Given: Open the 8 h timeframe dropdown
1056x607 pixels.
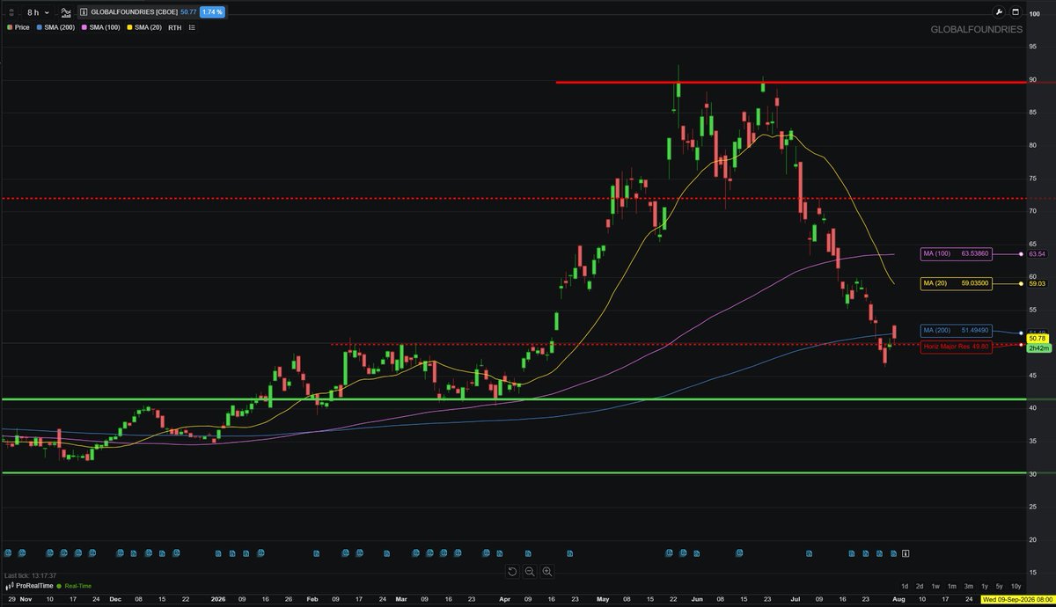Looking at the screenshot, I should 38,12.
